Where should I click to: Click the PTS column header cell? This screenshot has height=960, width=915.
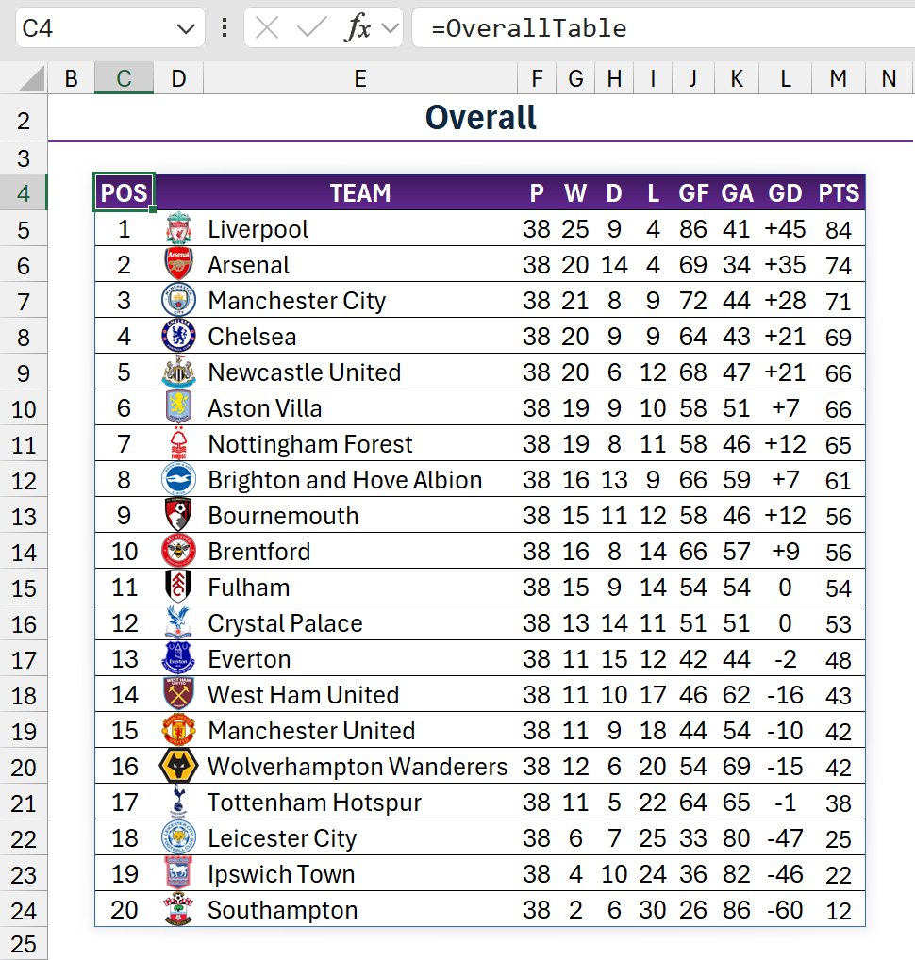click(x=839, y=193)
